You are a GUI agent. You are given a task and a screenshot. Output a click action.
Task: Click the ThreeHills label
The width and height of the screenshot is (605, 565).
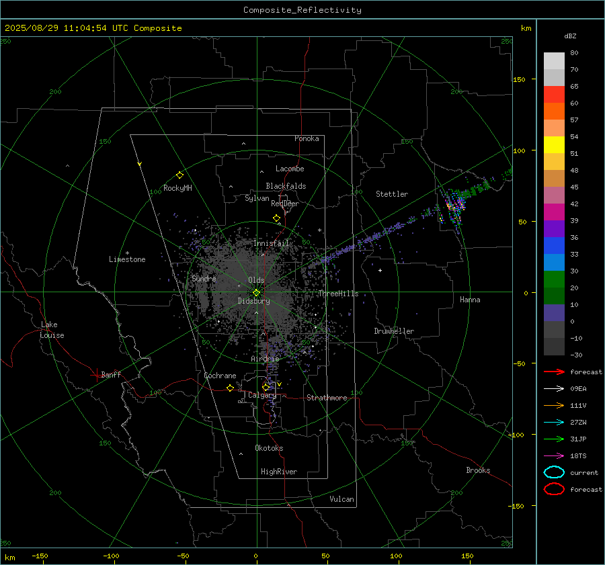click(x=338, y=294)
